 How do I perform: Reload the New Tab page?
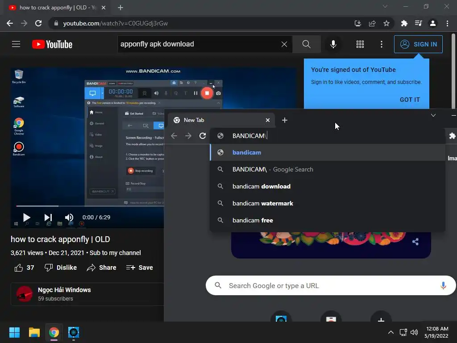tap(203, 136)
